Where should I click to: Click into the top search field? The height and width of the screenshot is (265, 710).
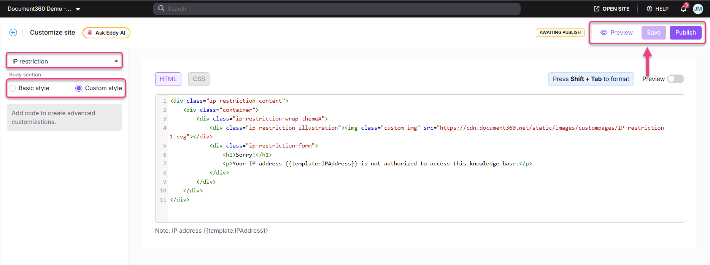tap(337, 9)
